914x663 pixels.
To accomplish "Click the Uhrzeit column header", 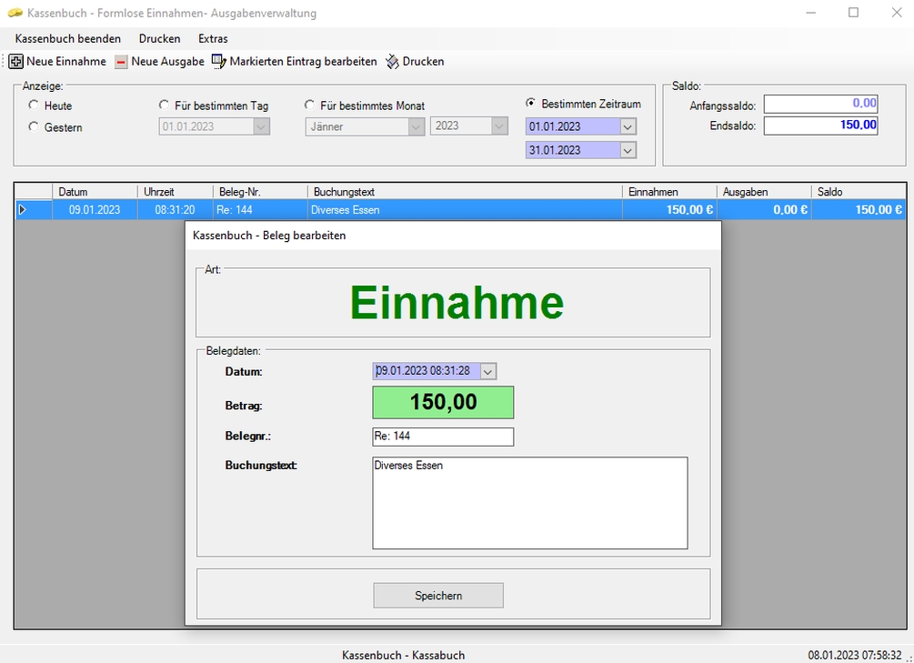I will tap(176, 192).
